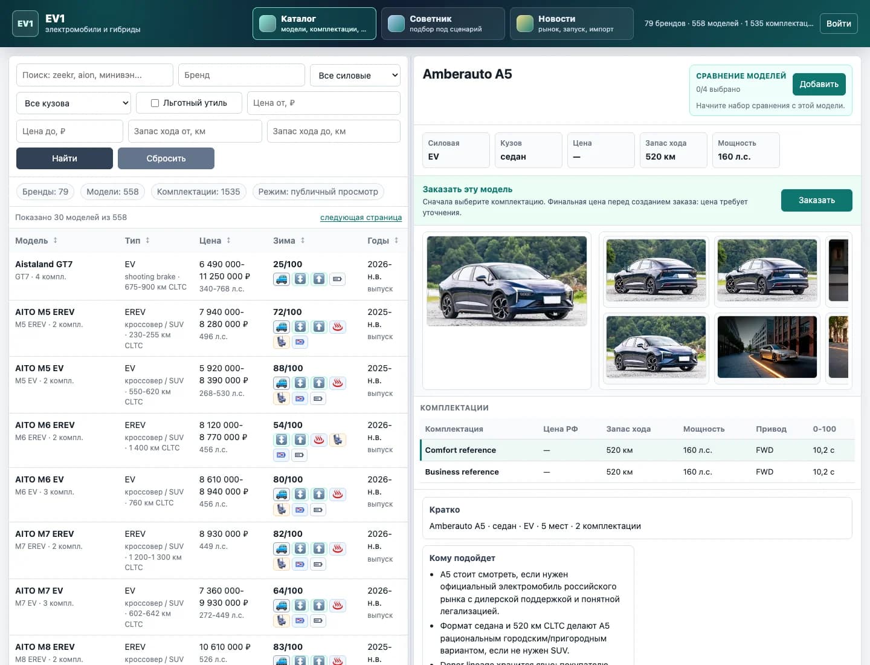Open the Советник tab
The width and height of the screenshot is (870, 665).
click(x=443, y=24)
